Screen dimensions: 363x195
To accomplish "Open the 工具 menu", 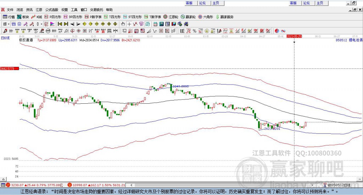I will tap(74, 10).
